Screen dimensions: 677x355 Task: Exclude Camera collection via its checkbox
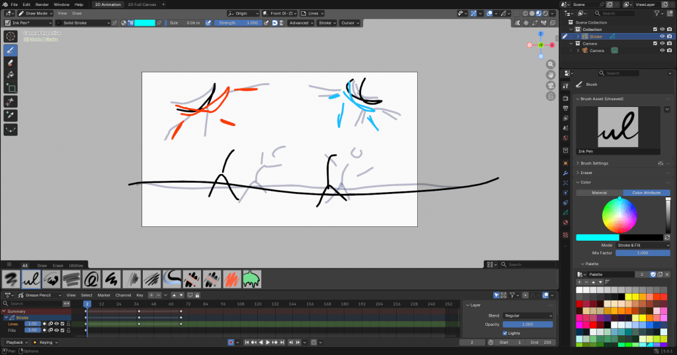point(655,44)
